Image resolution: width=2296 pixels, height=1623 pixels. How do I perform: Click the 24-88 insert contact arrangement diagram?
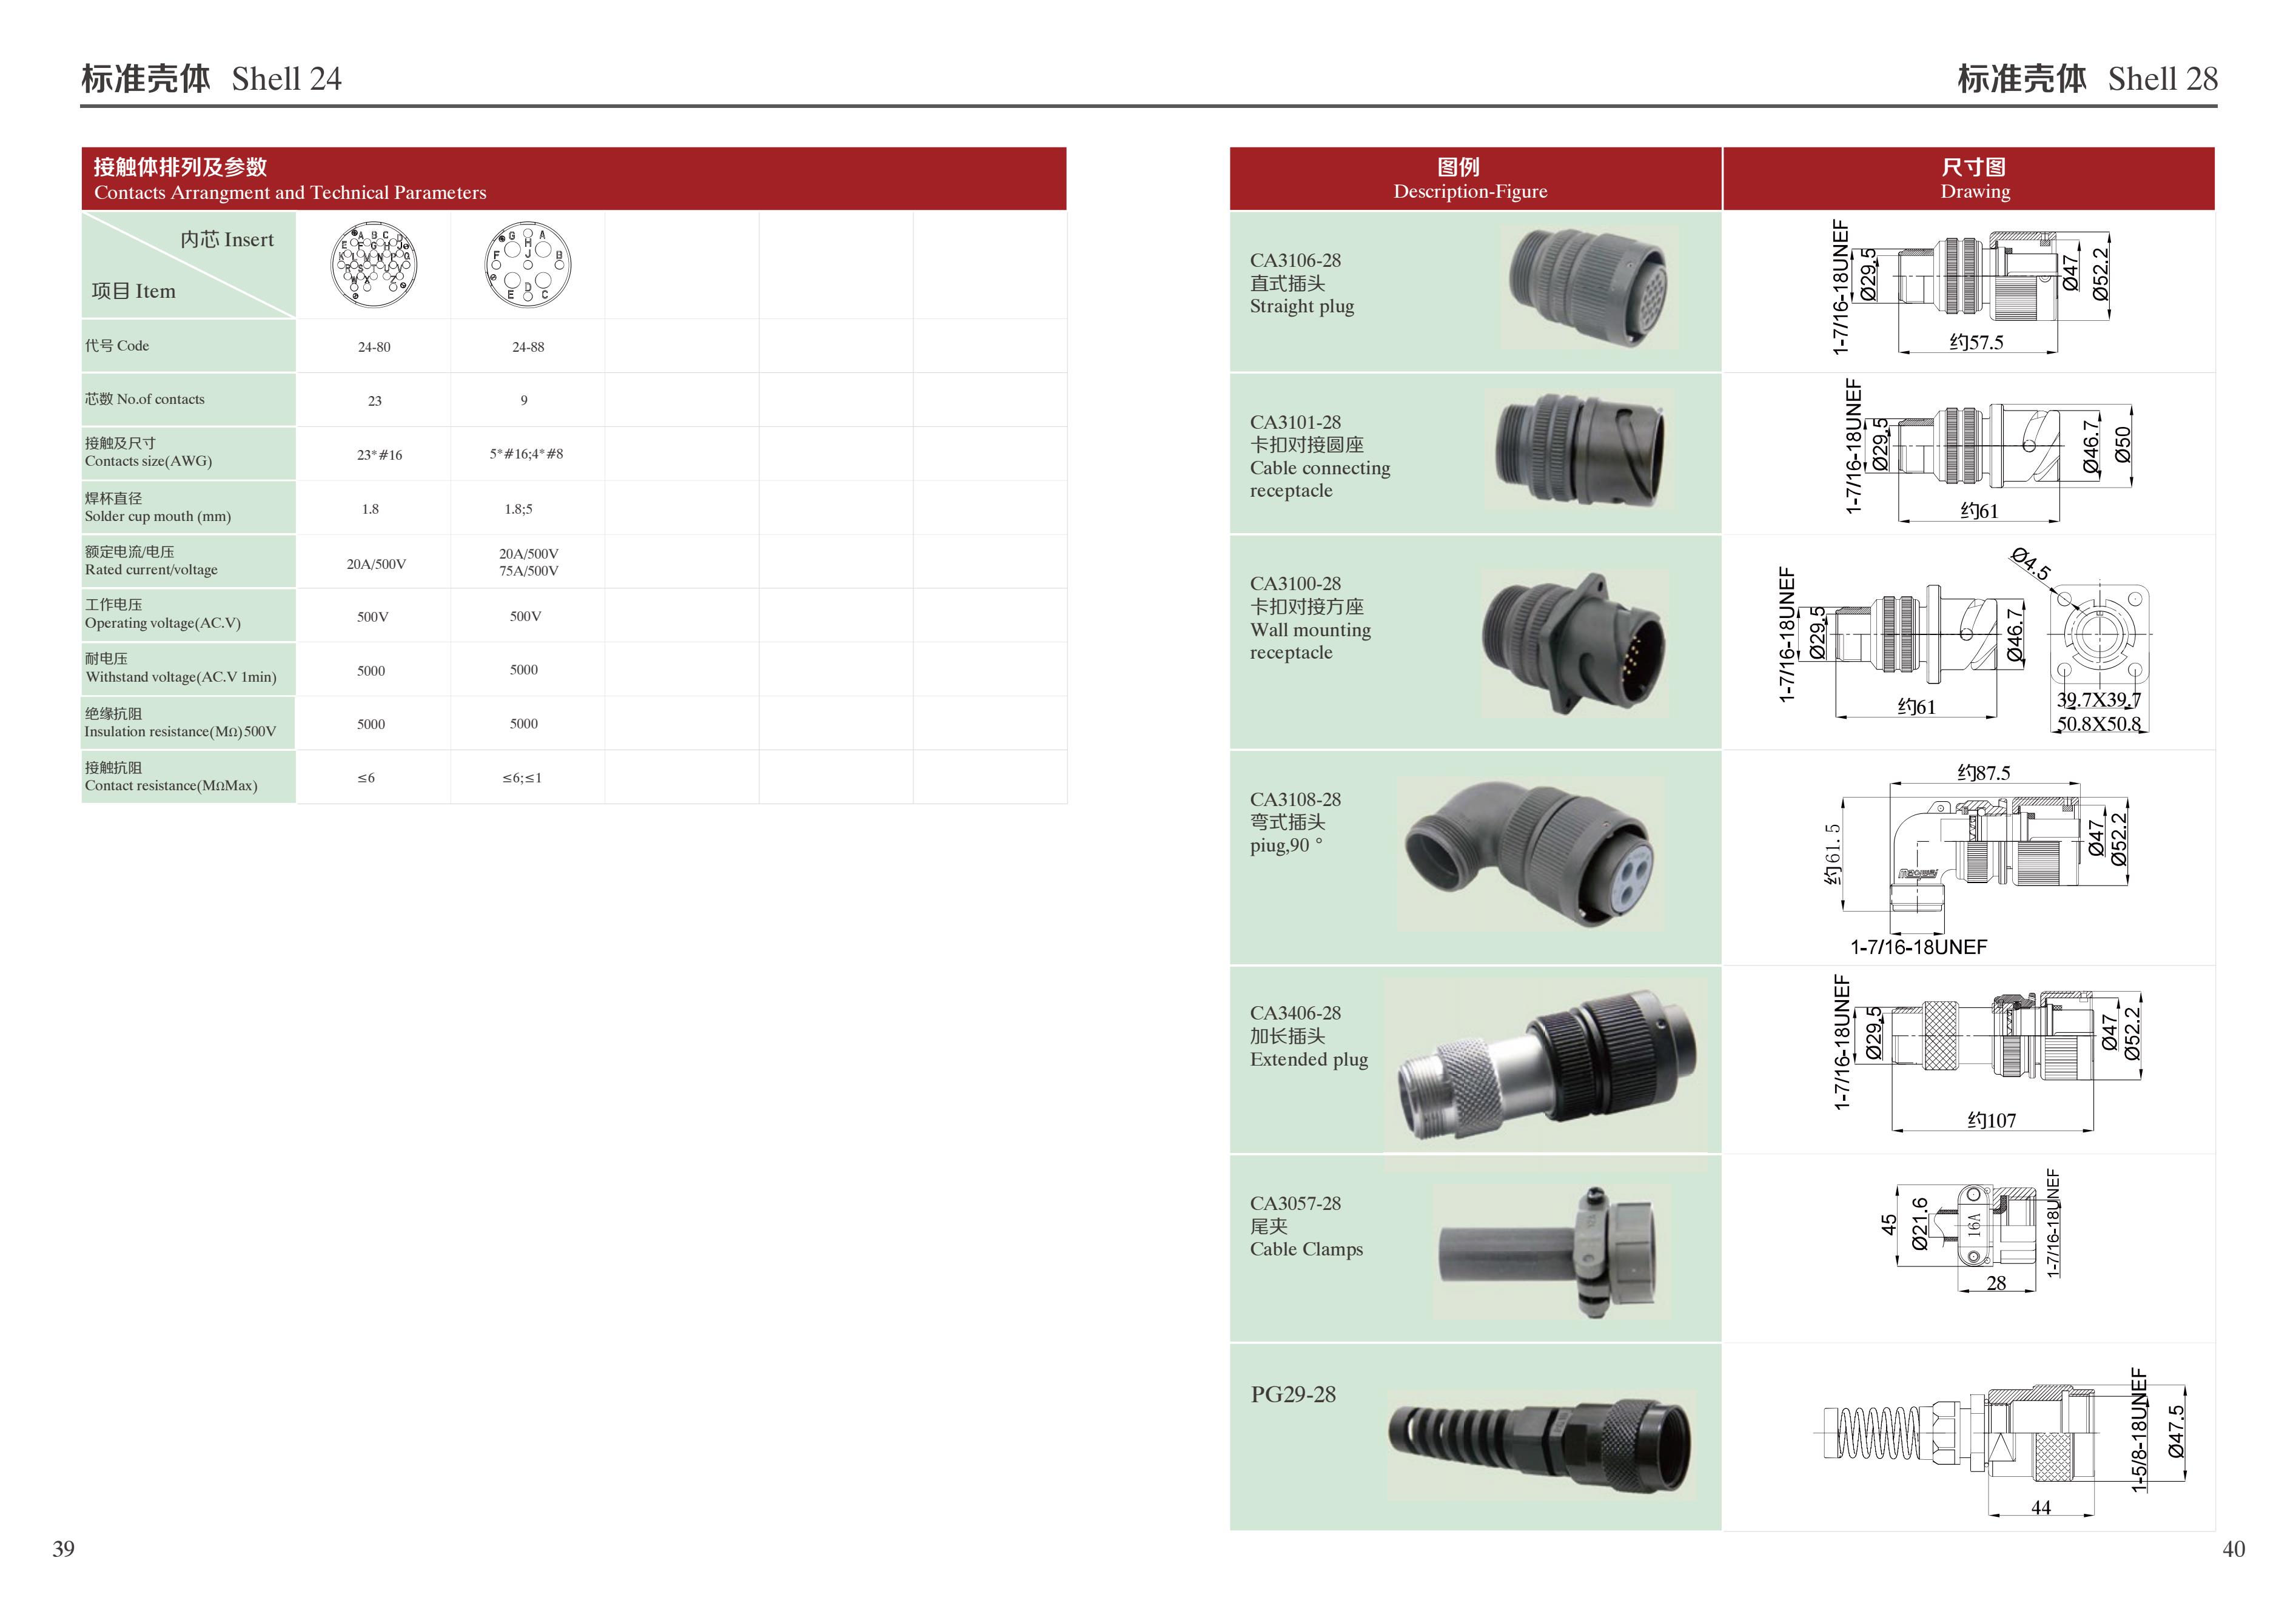point(527,264)
